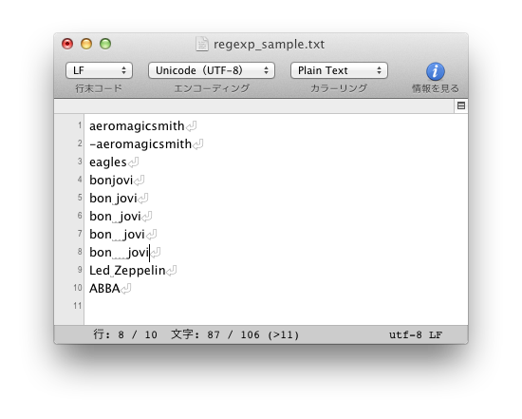This screenshot has height=419, width=522.
Task: Click line number 11 in gutter
Action: 78,305
